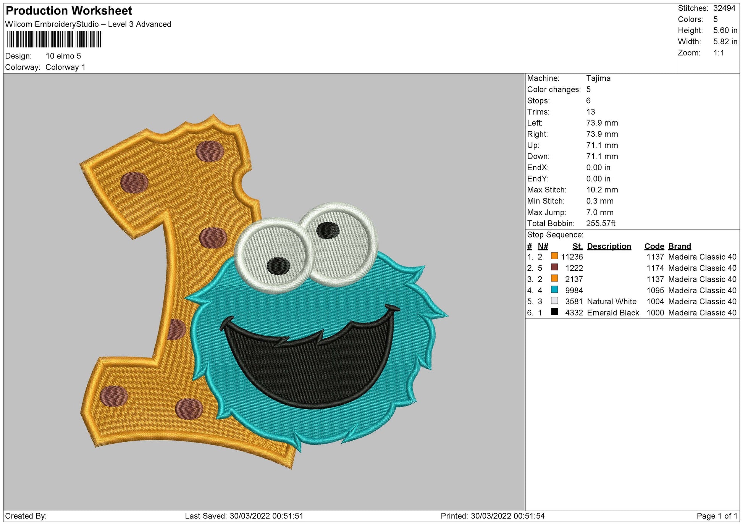The image size is (743, 525).
Task: Click the brown swatch in stop row 2
Action: (554, 267)
